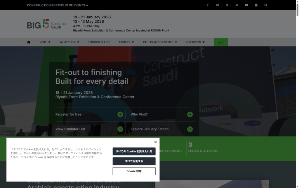
Task: Go to home via house icon
Action: click(29, 42)
